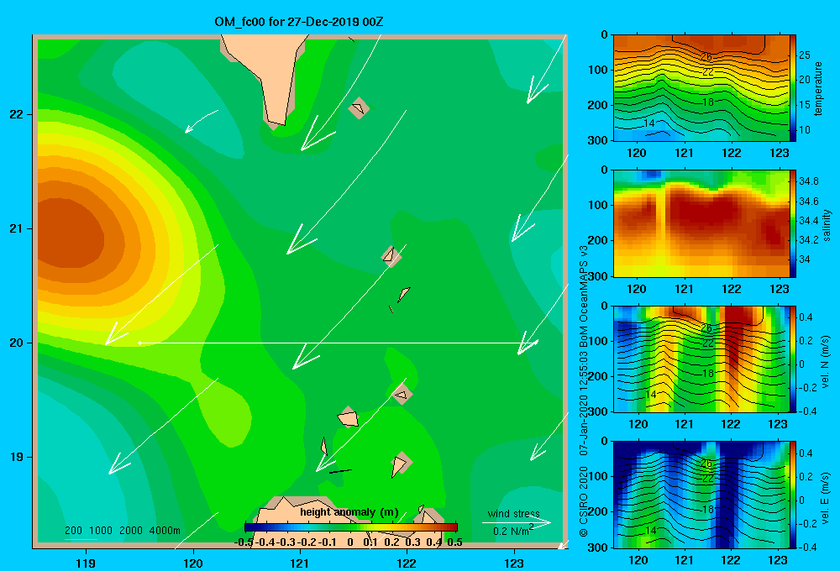This screenshot has width=840, height=571.
Task: Click the map title OM_fc00 for 27-Dec-2019 00Z
Action: pyautogui.click(x=299, y=22)
